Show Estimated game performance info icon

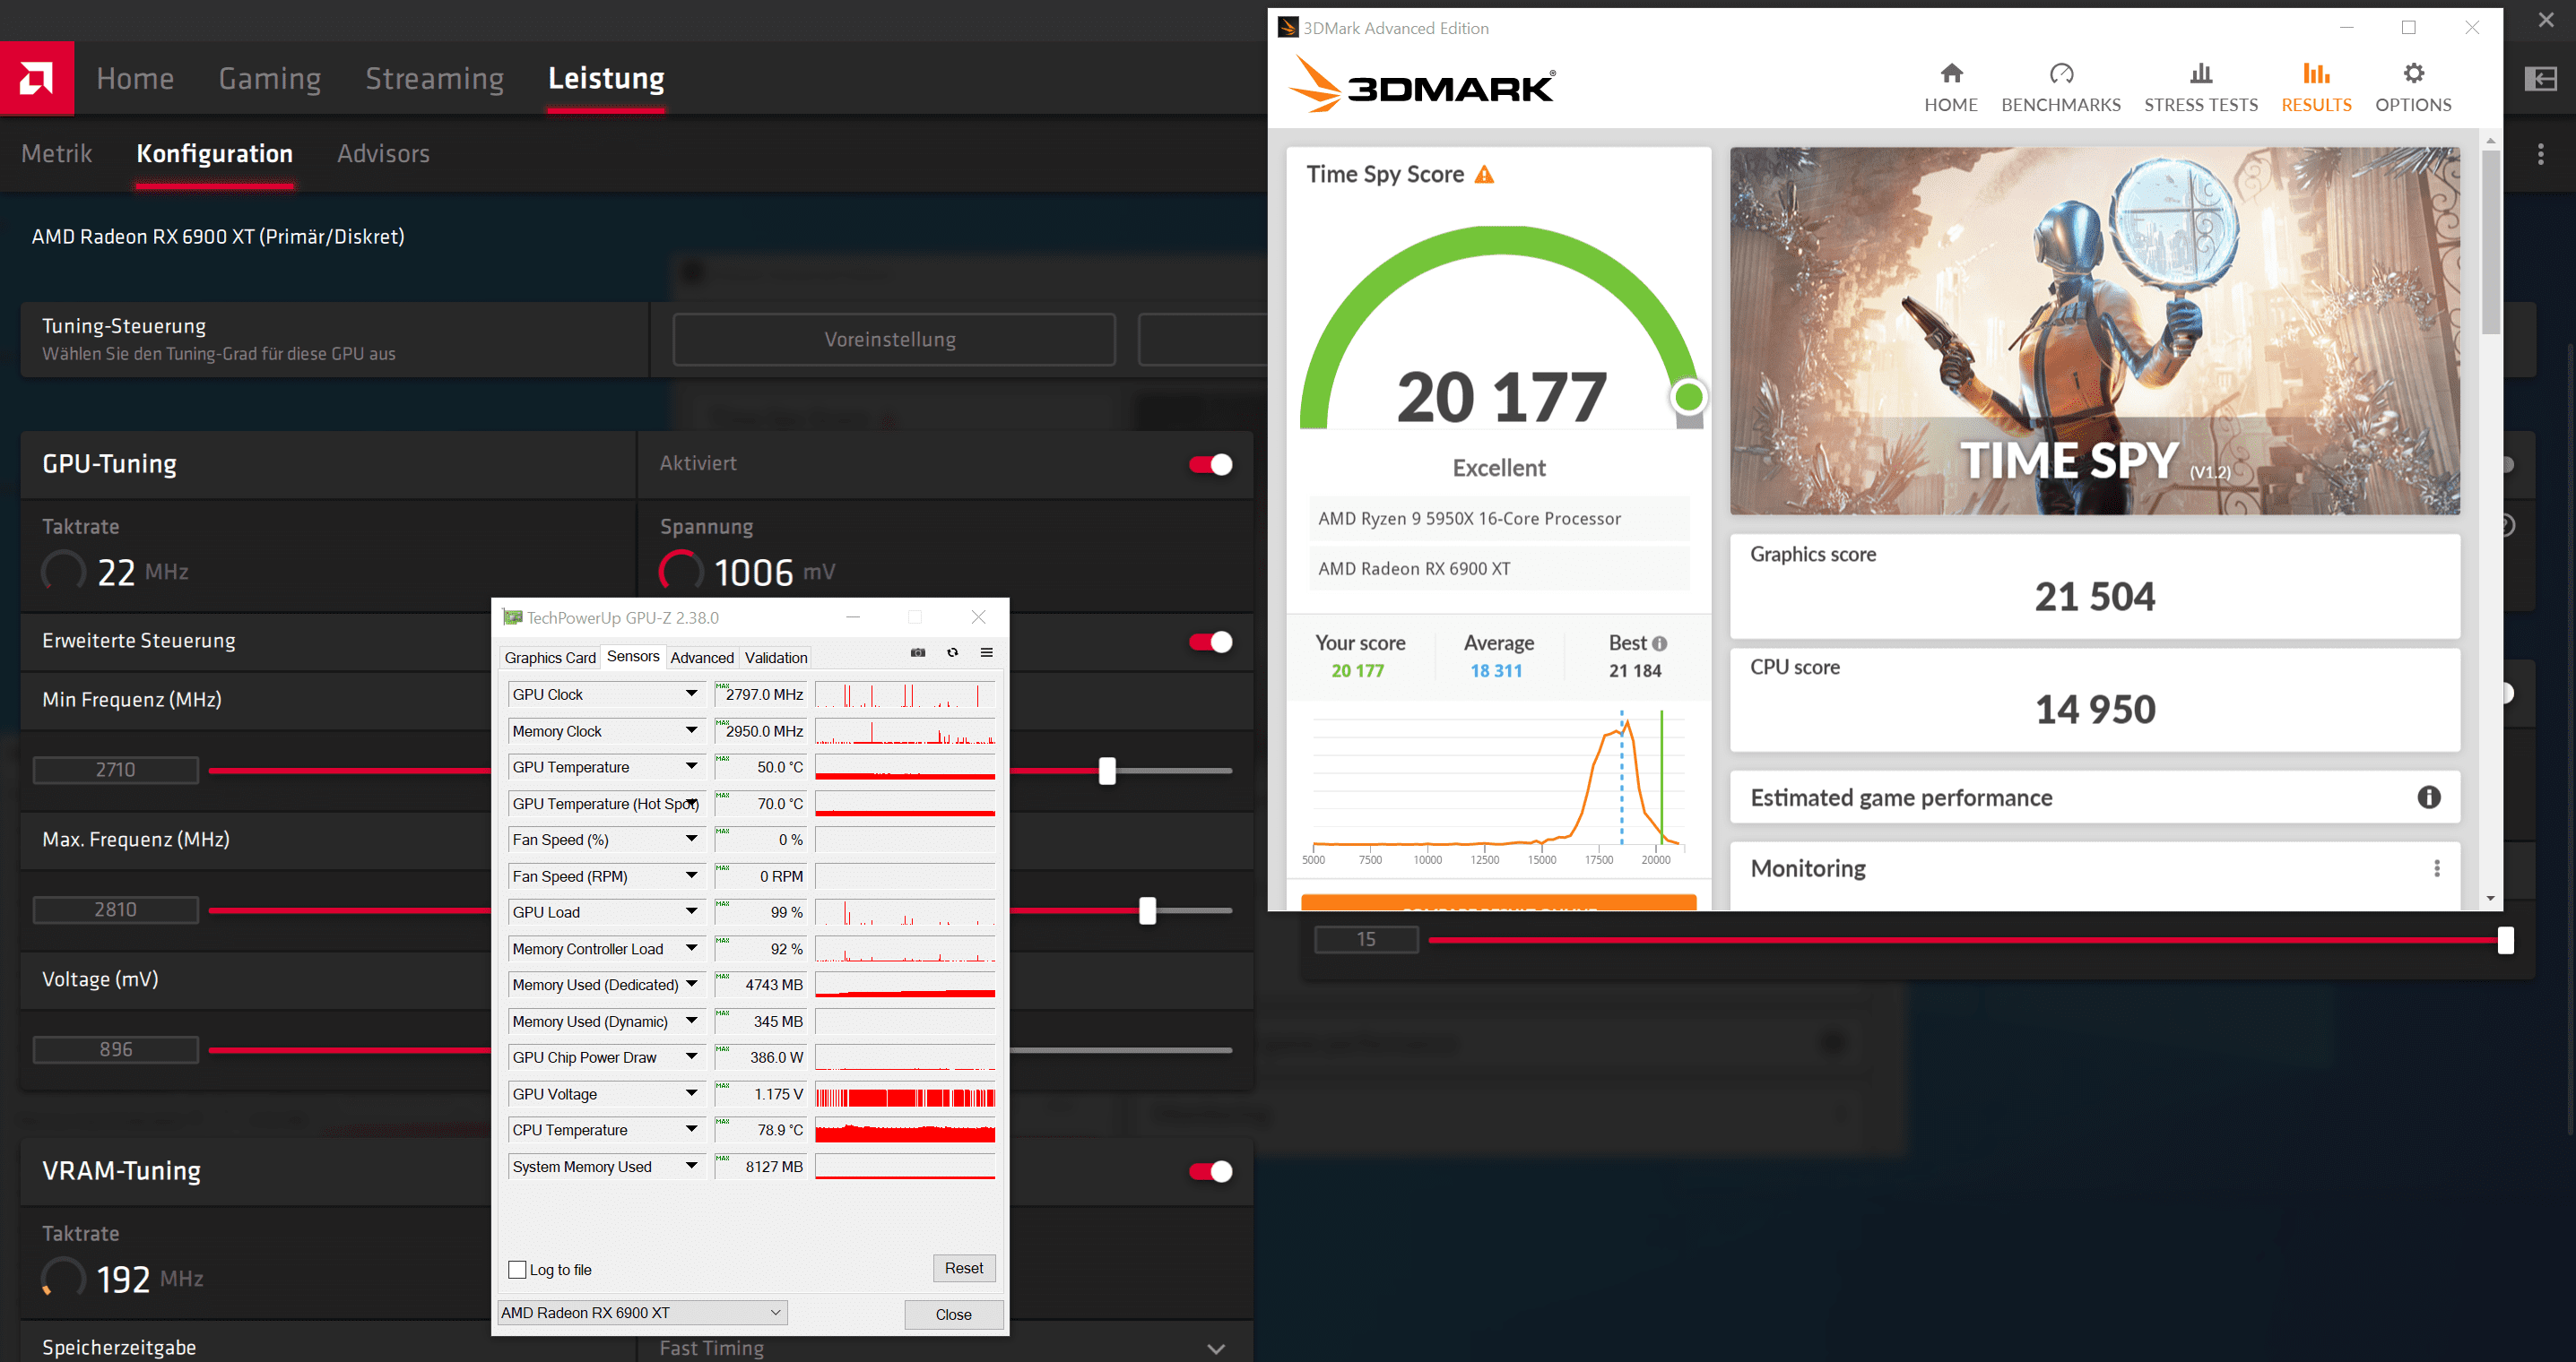pos(2428,797)
